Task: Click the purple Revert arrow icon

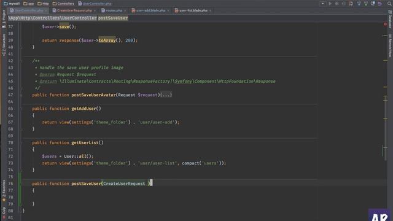Action: pyautogui.click(x=380, y=4)
